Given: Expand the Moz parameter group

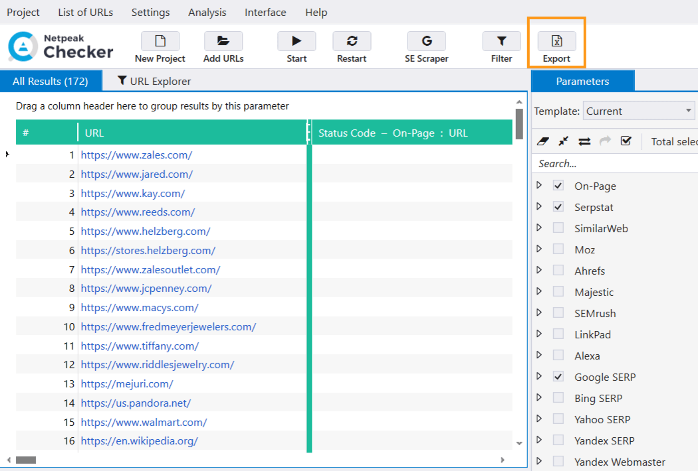Looking at the screenshot, I should (539, 249).
